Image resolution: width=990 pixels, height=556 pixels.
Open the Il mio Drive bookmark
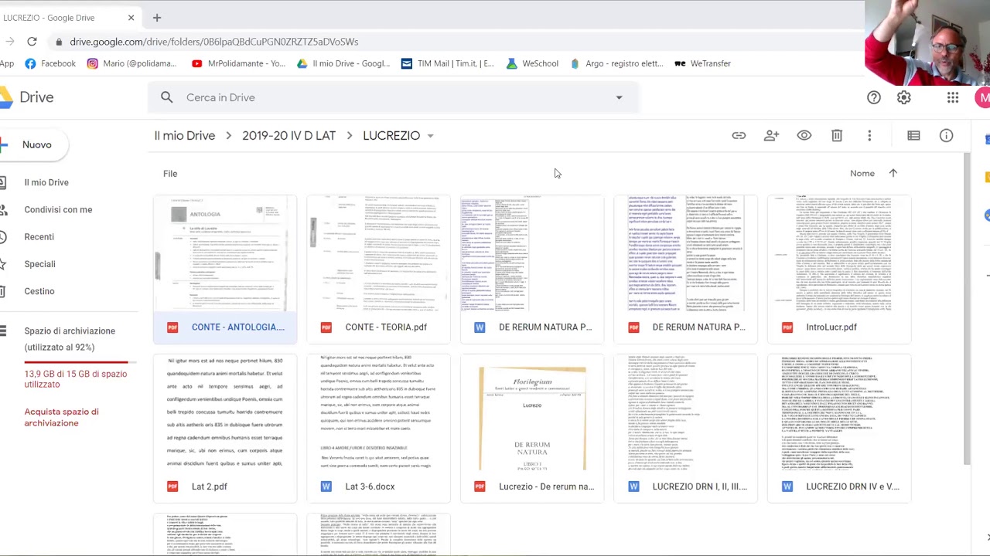point(343,63)
